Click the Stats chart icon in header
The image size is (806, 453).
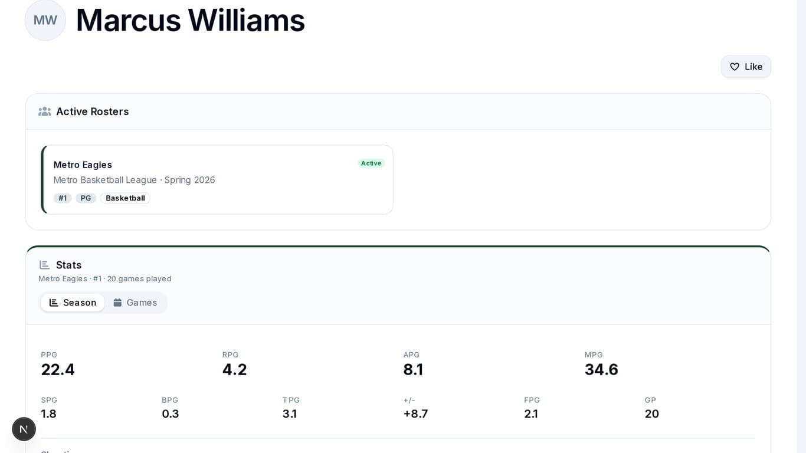tap(44, 265)
